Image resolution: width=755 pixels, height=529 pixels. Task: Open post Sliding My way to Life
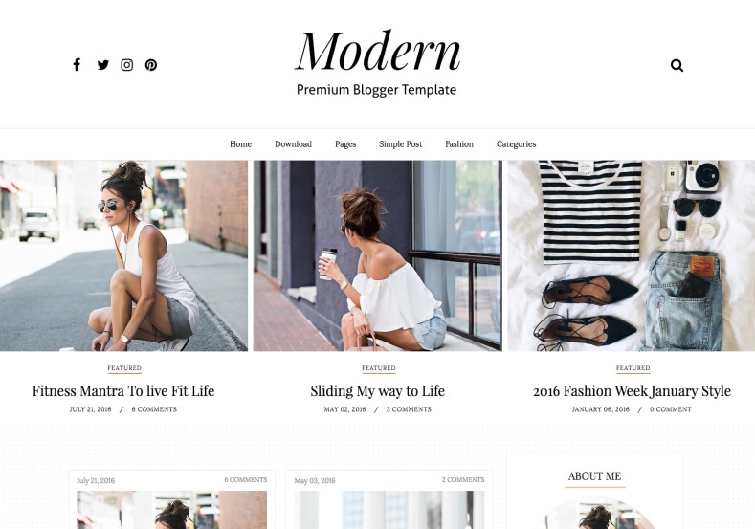coord(377,391)
